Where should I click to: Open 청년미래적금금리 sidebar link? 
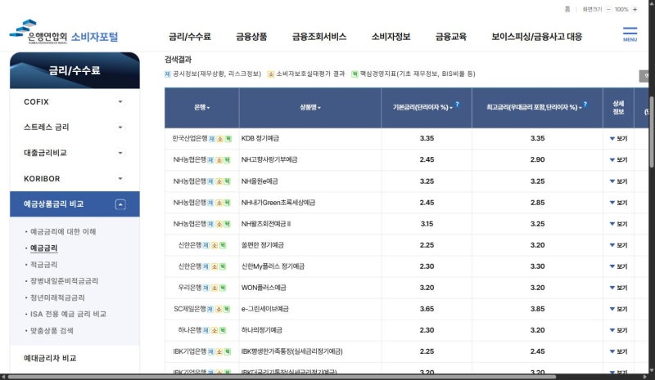coord(57,297)
